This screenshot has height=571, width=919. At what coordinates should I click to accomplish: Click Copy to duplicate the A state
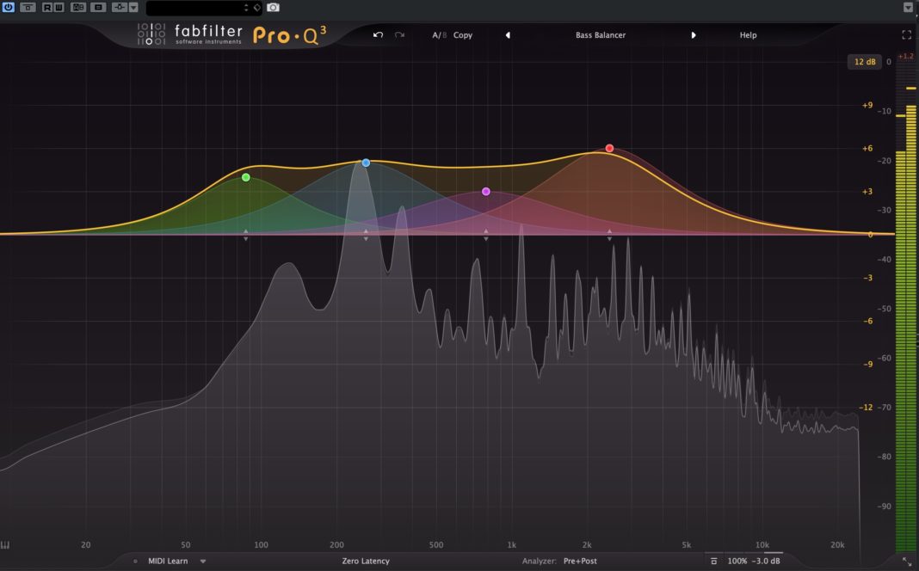coord(462,35)
